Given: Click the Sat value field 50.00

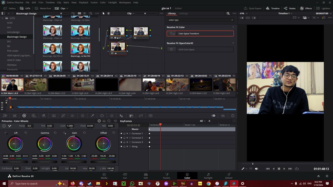Looking at the screenshot, I should (73, 168).
